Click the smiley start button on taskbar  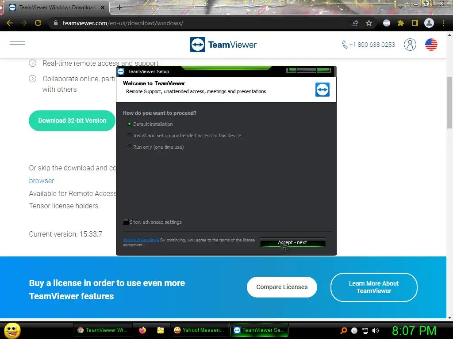click(x=12, y=330)
